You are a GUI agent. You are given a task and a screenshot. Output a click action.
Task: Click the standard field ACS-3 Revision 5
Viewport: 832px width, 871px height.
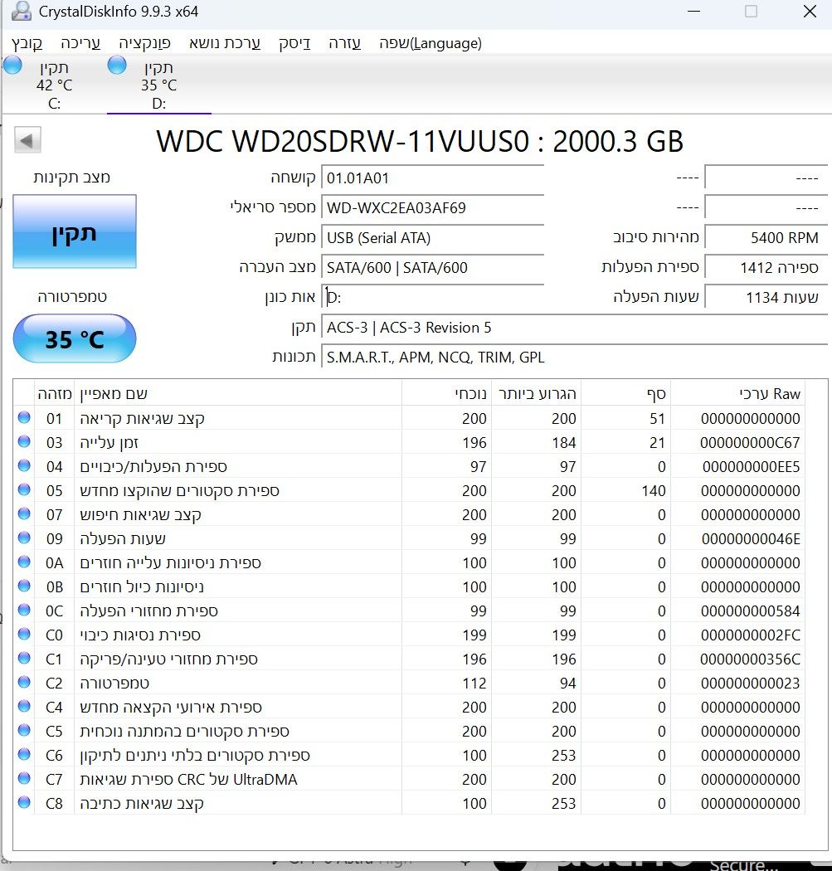[x=574, y=328]
